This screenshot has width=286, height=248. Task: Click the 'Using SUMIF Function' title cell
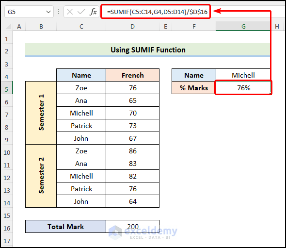(x=147, y=50)
